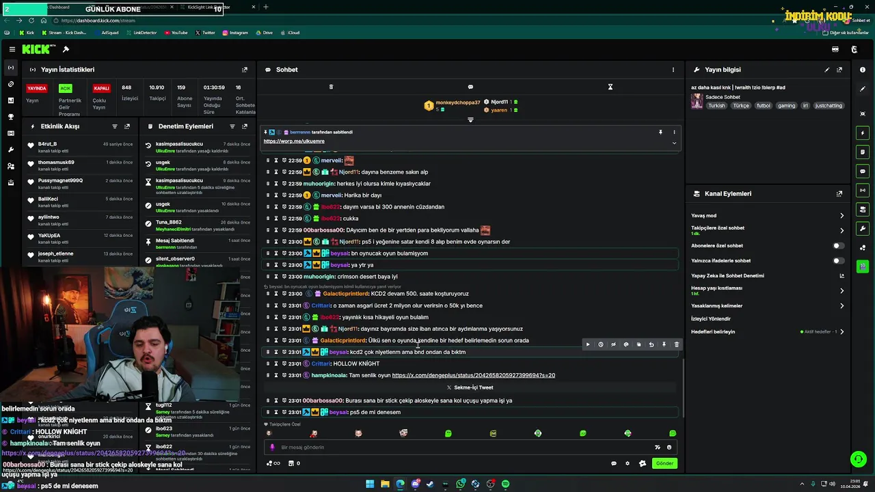Image resolution: width=875 pixels, height=492 pixels.
Task: Click the trophy icon in left sidebar
Action: tap(11, 117)
